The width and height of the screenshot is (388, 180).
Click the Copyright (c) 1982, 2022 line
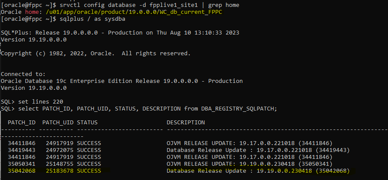click(95, 54)
